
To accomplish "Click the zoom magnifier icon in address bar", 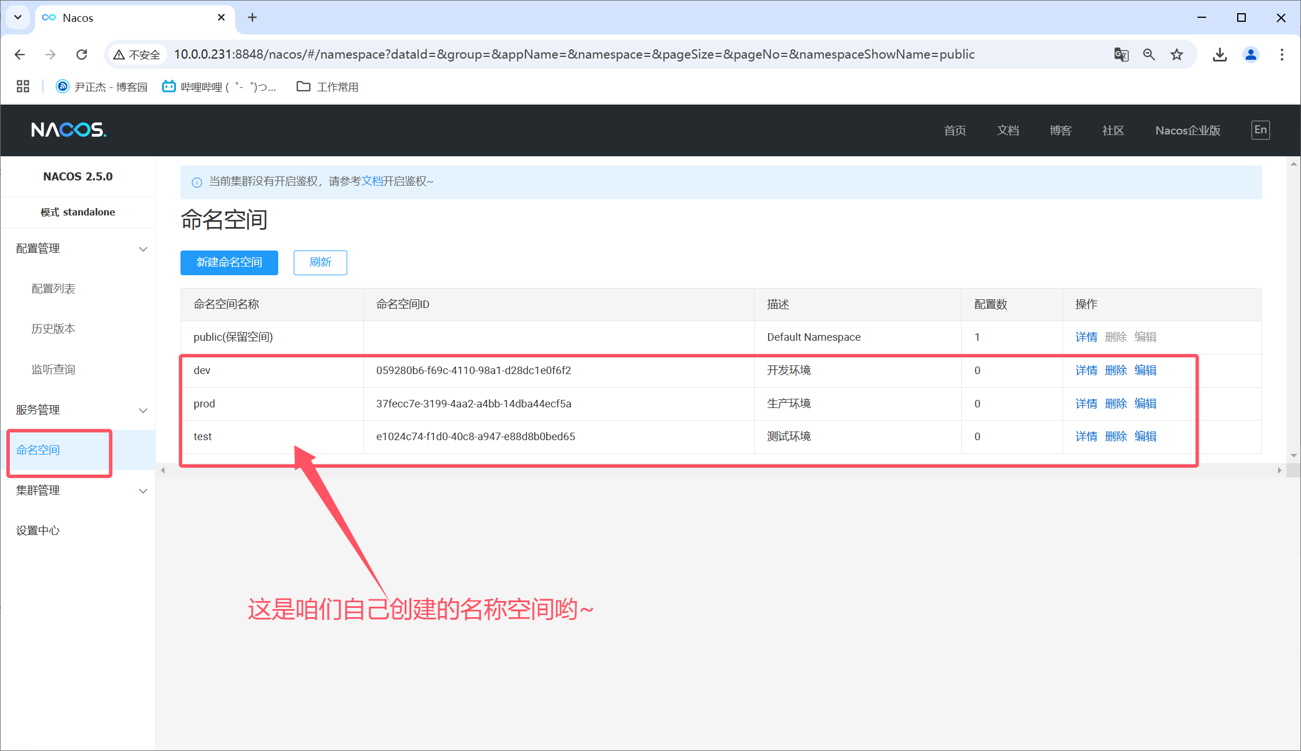I will [1149, 55].
